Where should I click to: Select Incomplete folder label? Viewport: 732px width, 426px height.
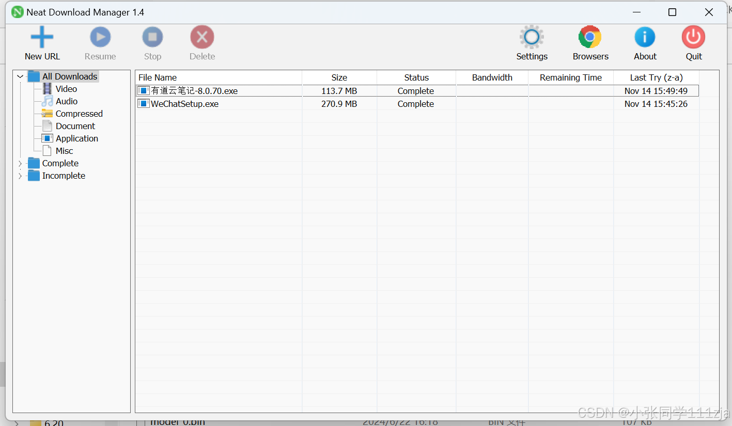64,176
